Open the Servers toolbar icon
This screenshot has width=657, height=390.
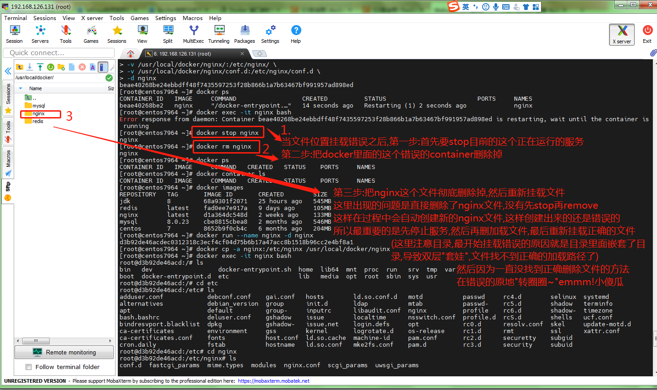(x=40, y=34)
